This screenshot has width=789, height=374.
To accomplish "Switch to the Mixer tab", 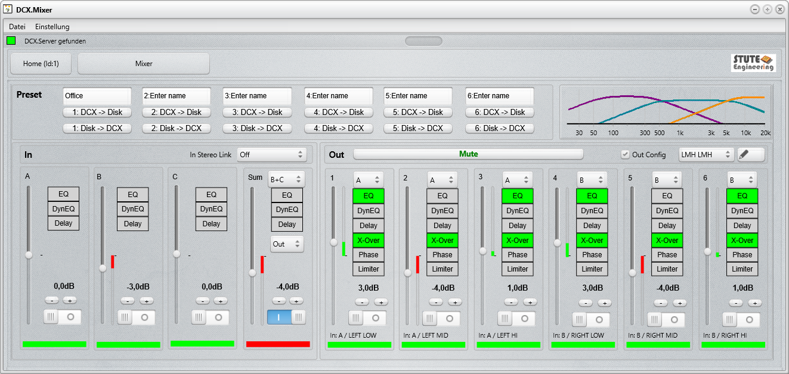I will (x=143, y=63).
